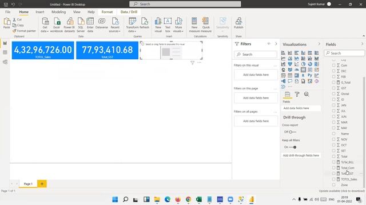The image size is (366, 205).
Task: Collapse the Visualizations pane chevron
Action: point(319,44)
